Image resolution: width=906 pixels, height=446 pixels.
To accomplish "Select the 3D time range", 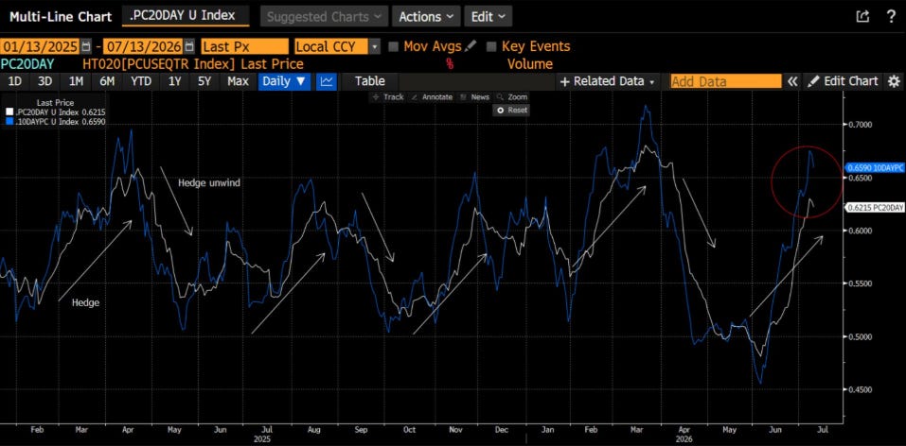I will [x=44, y=81].
